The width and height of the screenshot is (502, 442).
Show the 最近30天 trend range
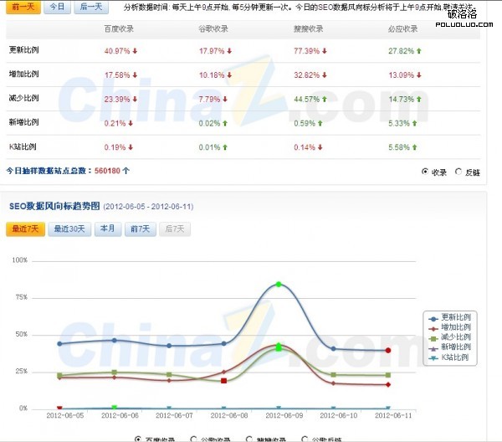(70, 229)
